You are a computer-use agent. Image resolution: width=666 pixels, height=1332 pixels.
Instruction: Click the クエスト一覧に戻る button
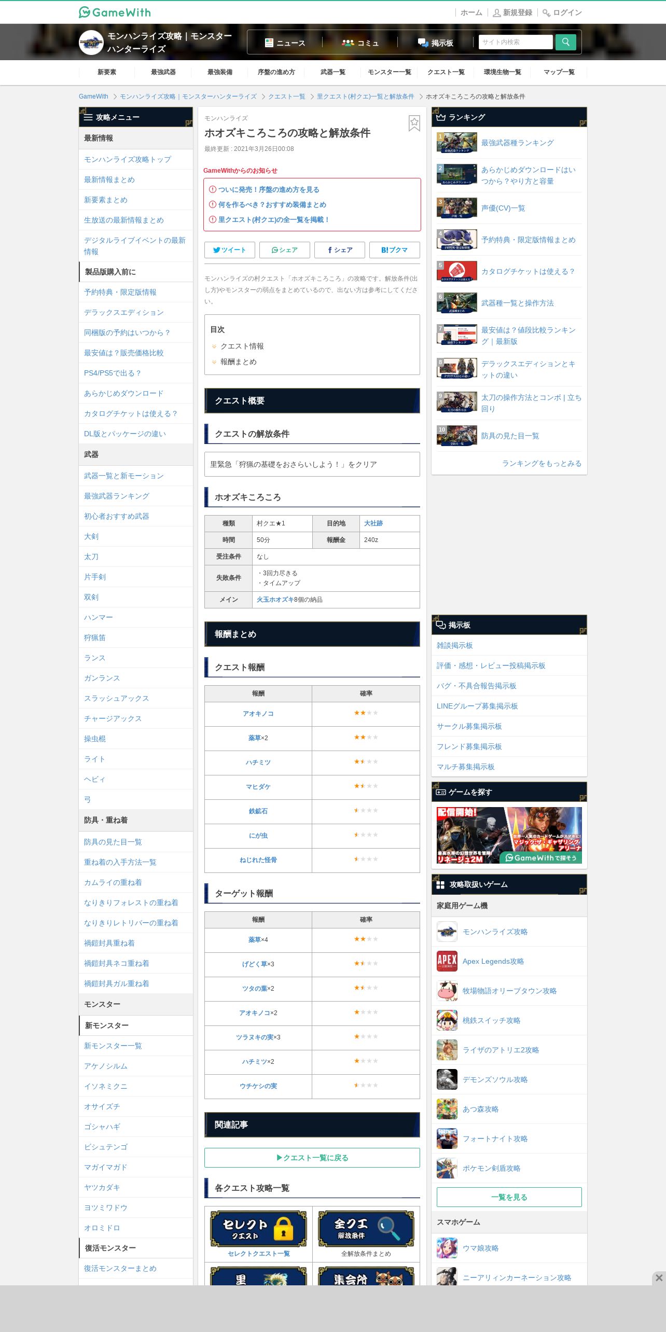(312, 1158)
